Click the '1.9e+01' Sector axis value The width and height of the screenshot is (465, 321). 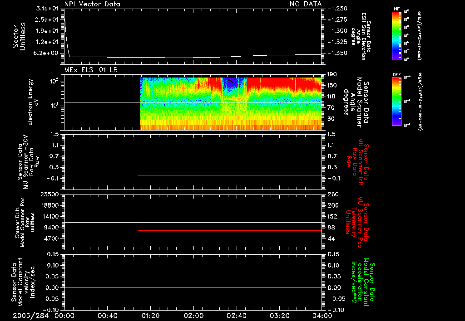pos(47,31)
